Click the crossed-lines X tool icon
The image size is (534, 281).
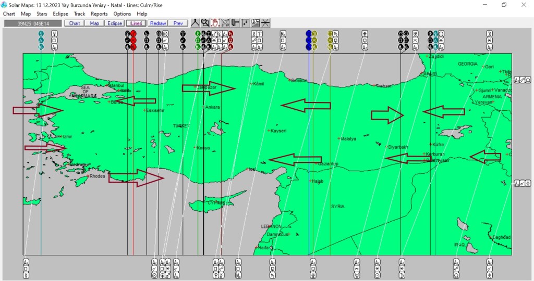coord(225,23)
